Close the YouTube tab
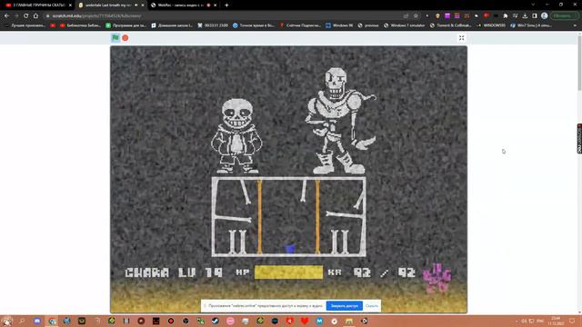 [70, 5]
